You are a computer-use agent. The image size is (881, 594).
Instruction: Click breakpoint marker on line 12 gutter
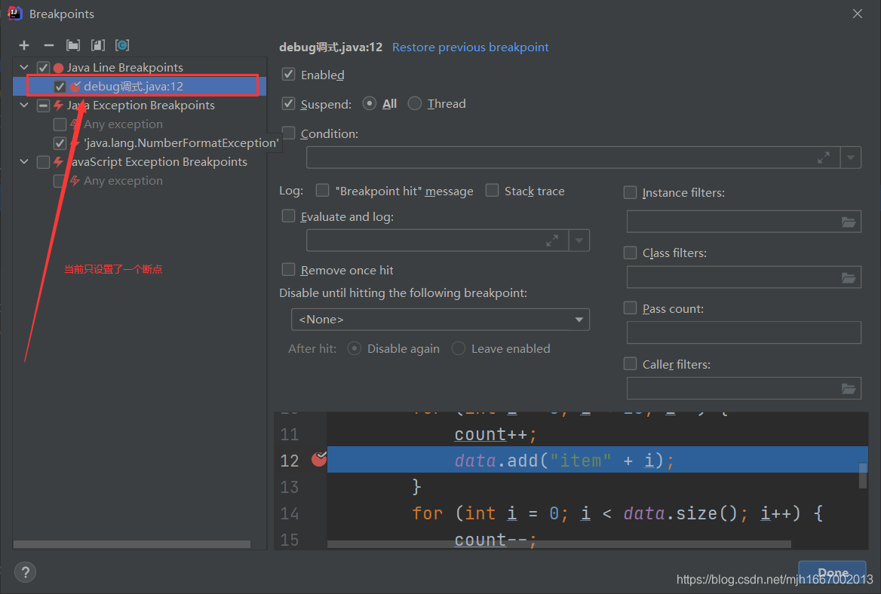click(x=319, y=459)
